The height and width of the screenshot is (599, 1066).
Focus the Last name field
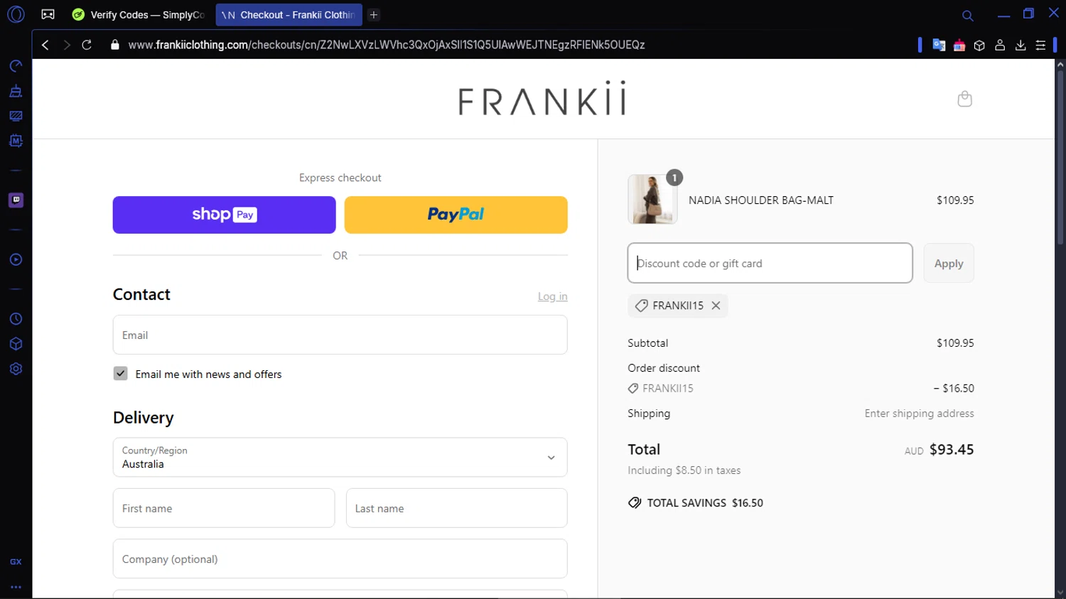[x=456, y=508]
